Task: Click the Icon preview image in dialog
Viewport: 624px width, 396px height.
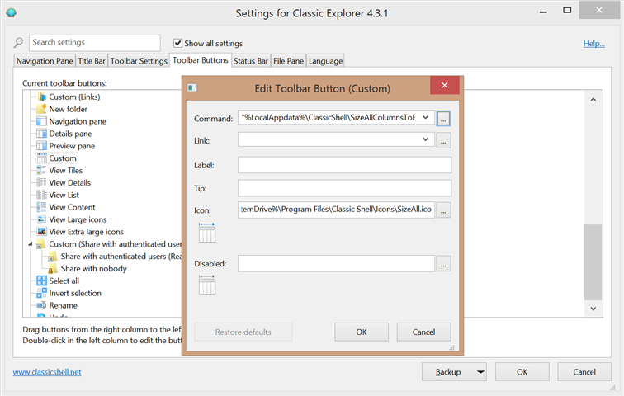Action: click(x=207, y=233)
